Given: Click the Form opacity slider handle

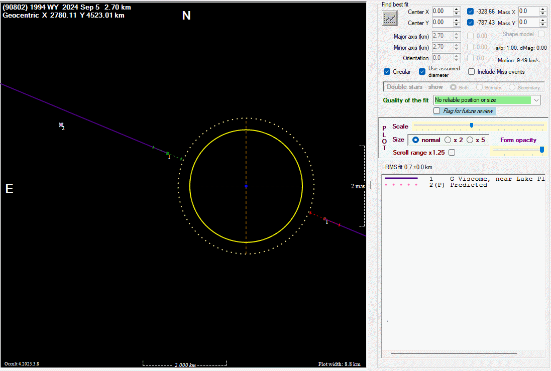Looking at the screenshot, I should point(541,150).
